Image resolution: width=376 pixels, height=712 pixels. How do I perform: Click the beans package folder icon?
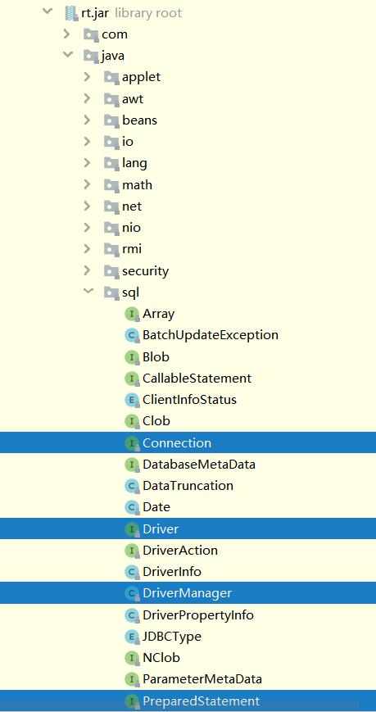coord(111,120)
